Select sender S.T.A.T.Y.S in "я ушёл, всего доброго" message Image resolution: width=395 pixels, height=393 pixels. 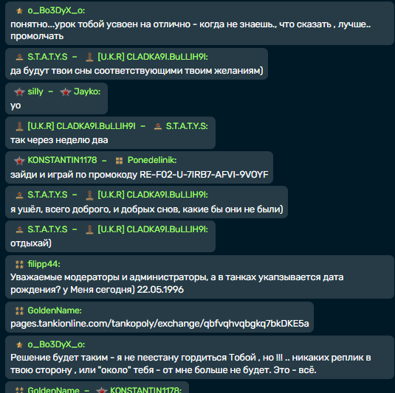pyautogui.click(x=47, y=195)
